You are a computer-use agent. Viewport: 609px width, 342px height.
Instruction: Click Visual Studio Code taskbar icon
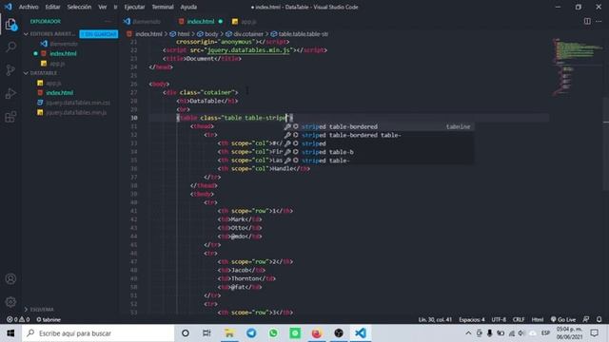[x=361, y=333]
